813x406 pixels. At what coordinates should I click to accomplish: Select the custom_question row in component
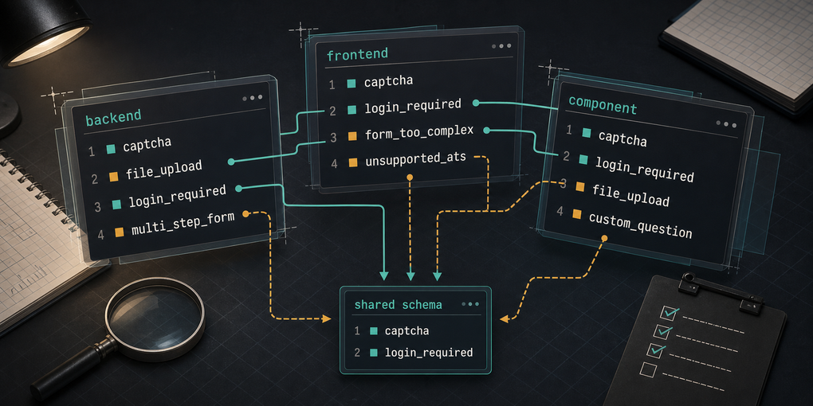[x=624, y=224]
